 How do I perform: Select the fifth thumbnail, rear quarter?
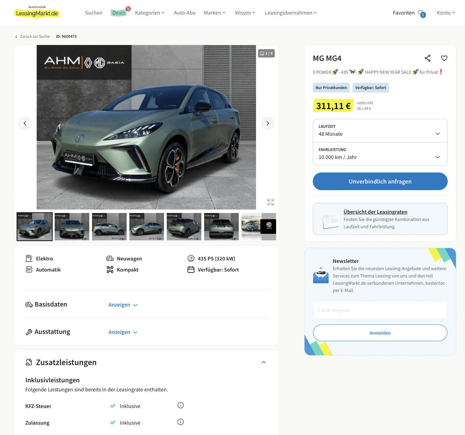(x=184, y=227)
